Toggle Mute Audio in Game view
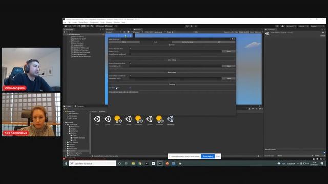The height and width of the screenshot is (184, 328). [x=244, y=32]
